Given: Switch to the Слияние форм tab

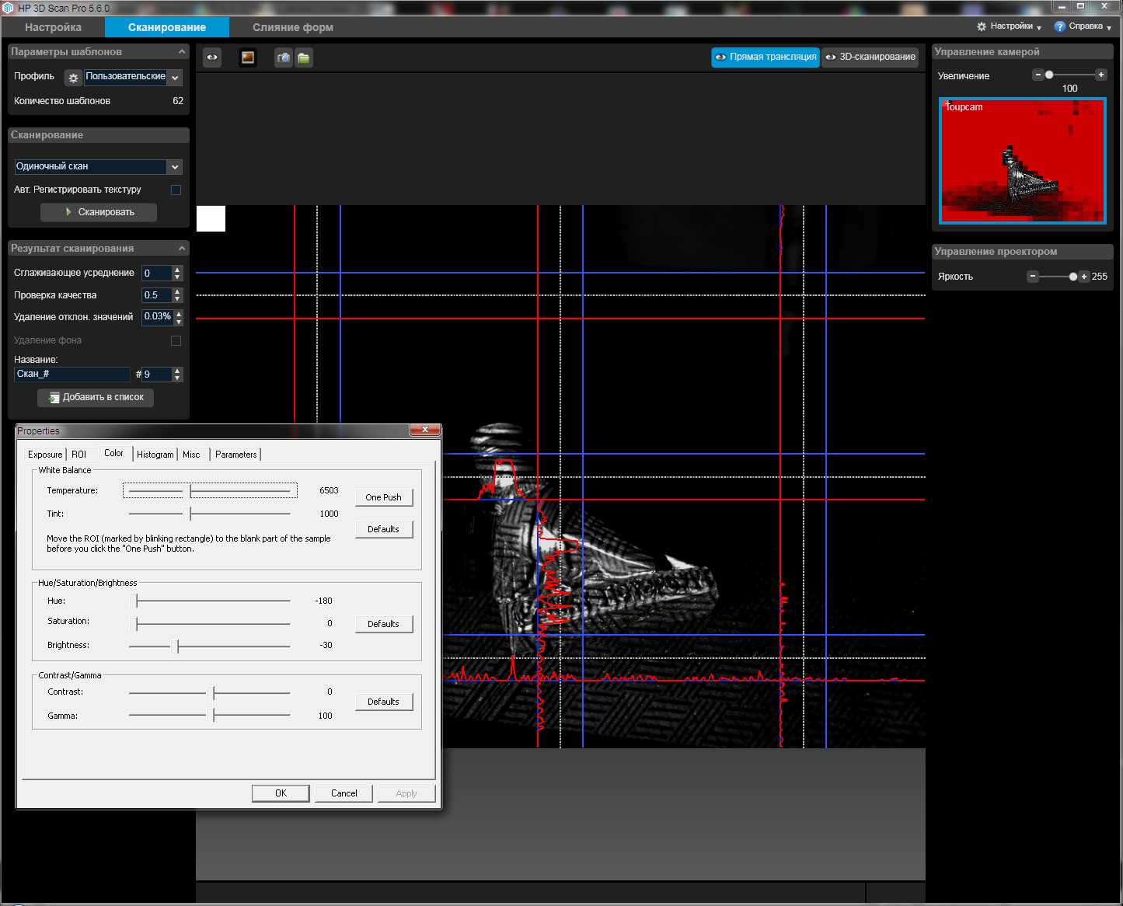Looking at the screenshot, I should tap(293, 27).
